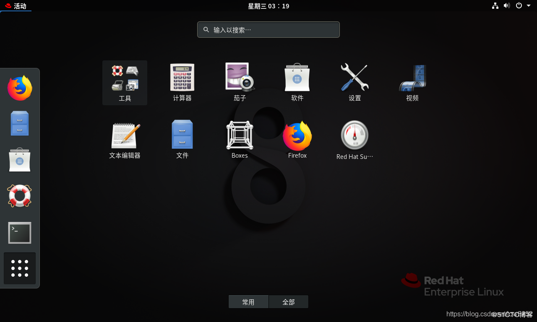Start the Boxes virtualization app
Screen dimensions: 537x322
[x=240, y=139]
